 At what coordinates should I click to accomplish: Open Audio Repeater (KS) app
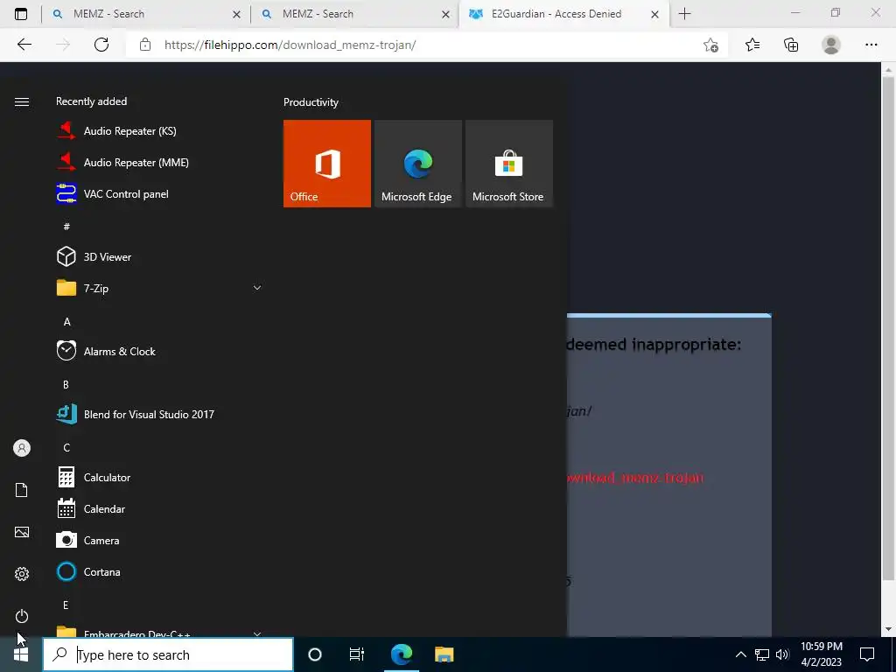click(x=159, y=131)
